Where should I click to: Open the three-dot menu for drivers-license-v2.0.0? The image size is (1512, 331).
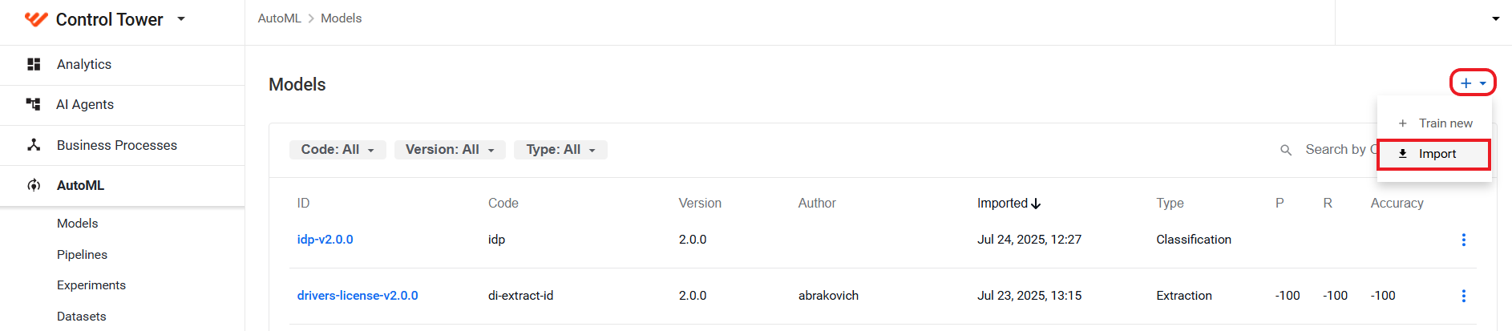1463,296
